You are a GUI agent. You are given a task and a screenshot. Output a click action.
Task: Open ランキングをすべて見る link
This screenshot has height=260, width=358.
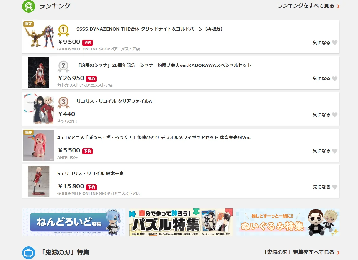pyautogui.click(x=308, y=6)
